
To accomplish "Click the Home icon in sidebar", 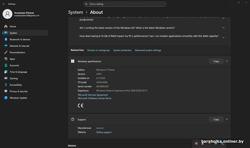I will (x=6, y=26).
